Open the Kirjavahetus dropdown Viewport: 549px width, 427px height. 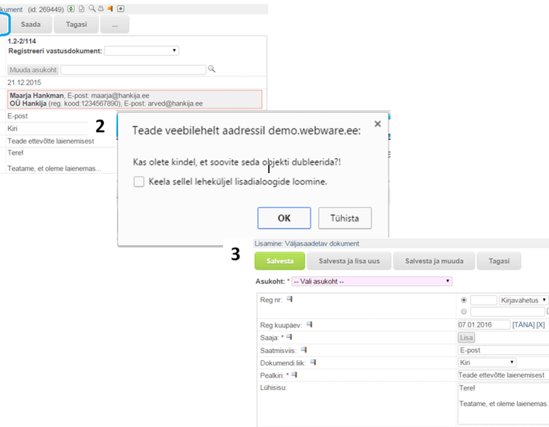pos(523,300)
